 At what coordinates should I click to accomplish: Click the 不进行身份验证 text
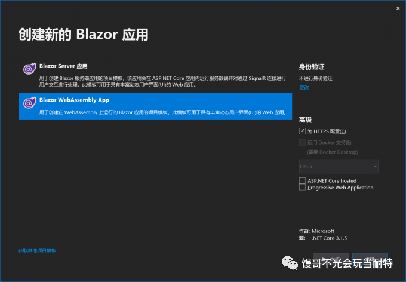click(x=316, y=78)
